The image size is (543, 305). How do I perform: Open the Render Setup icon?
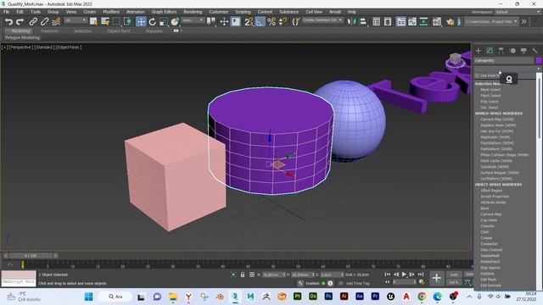pyautogui.click(x=437, y=22)
